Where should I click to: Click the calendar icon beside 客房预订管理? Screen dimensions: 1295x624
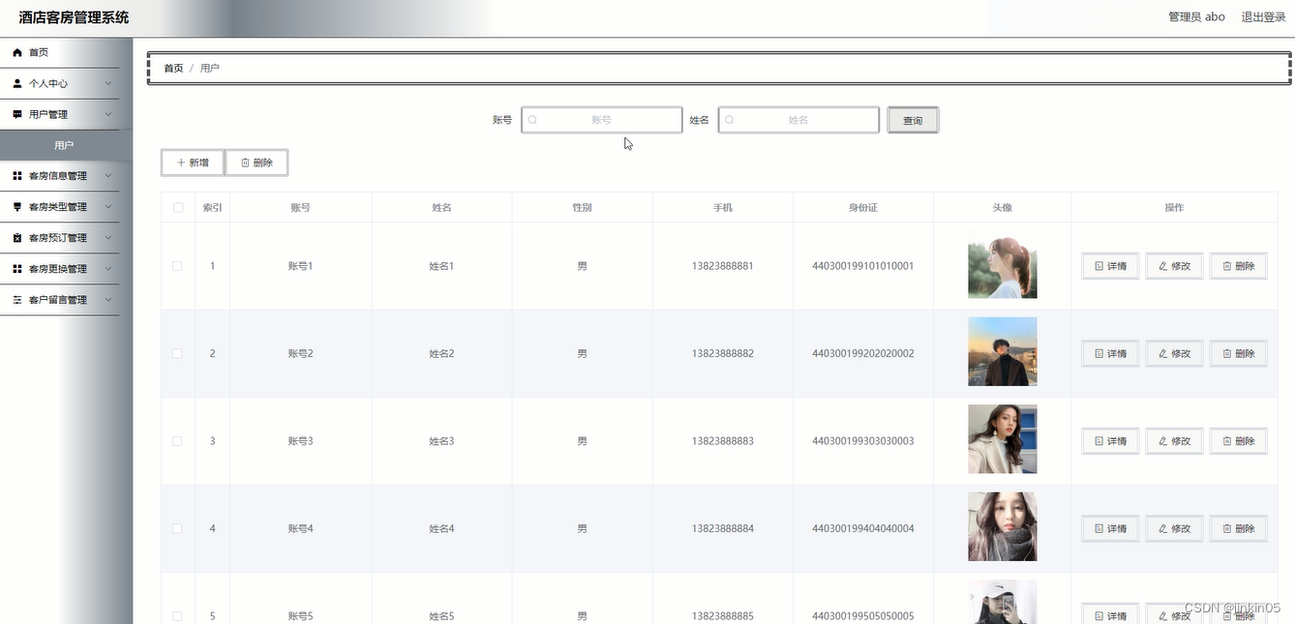(17, 238)
